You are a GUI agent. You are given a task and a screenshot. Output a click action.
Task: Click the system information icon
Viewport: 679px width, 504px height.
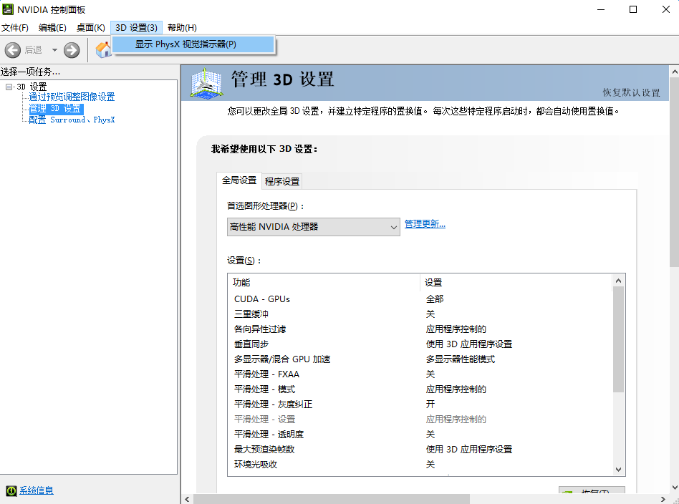tap(11, 490)
